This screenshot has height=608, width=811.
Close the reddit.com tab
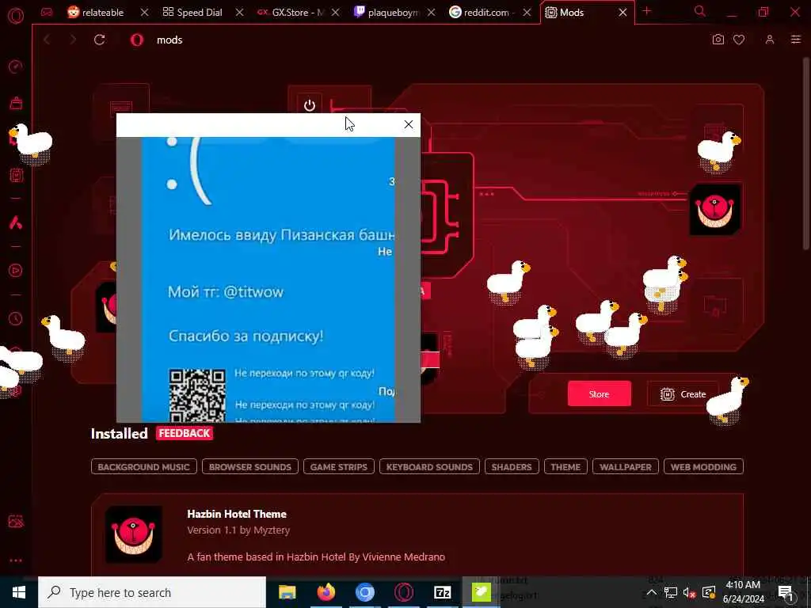pos(527,13)
